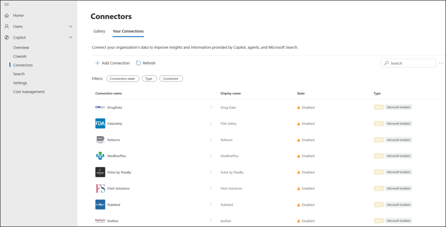
Task: Open Copilot Settings in sidebar
Action: click(20, 83)
